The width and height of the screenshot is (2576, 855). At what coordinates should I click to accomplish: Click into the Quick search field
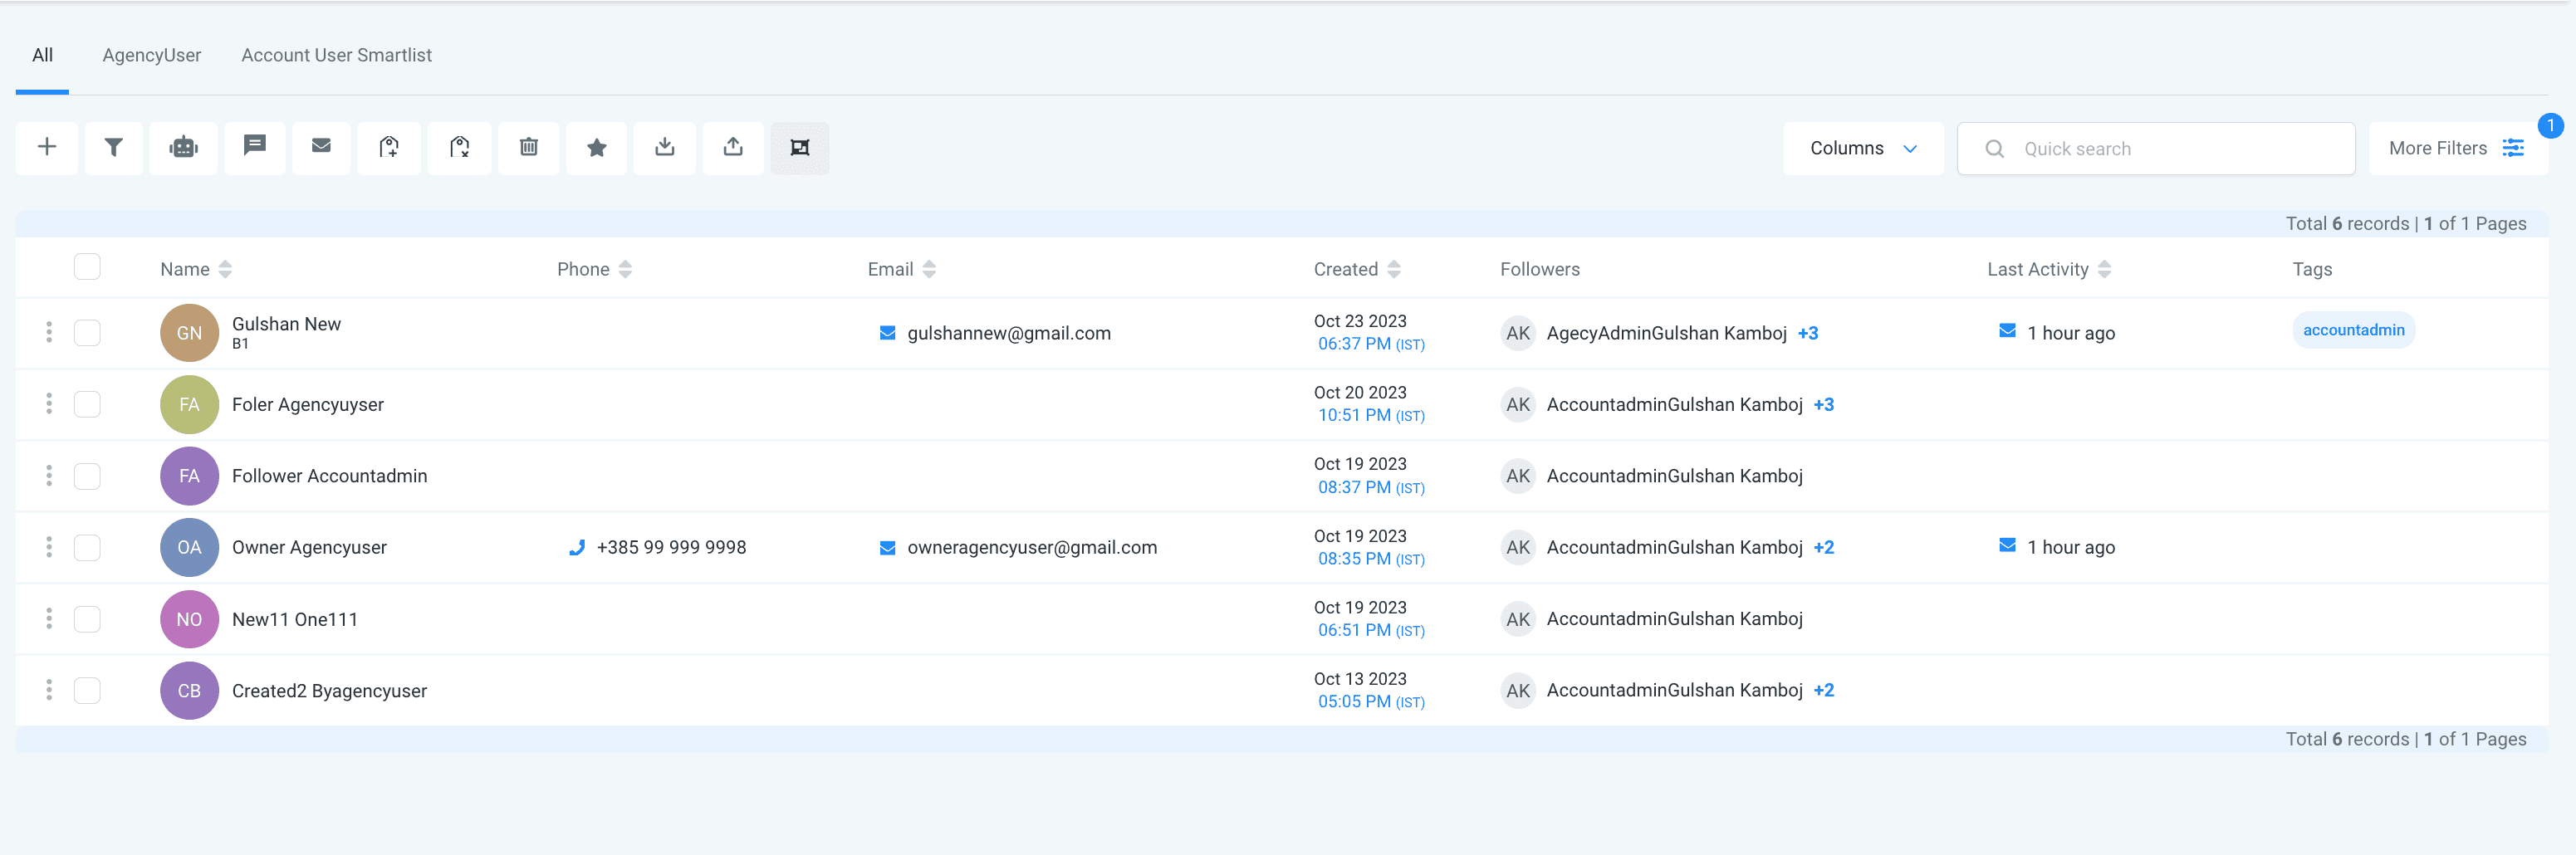click(x=2156, y=149)
